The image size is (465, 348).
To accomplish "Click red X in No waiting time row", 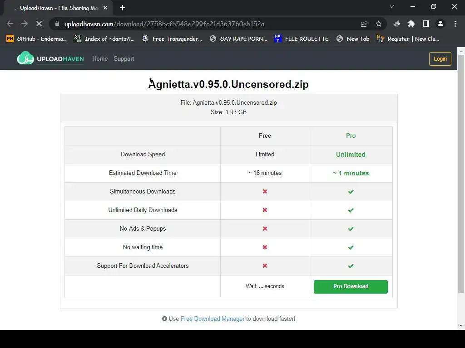I will point(265,247).
